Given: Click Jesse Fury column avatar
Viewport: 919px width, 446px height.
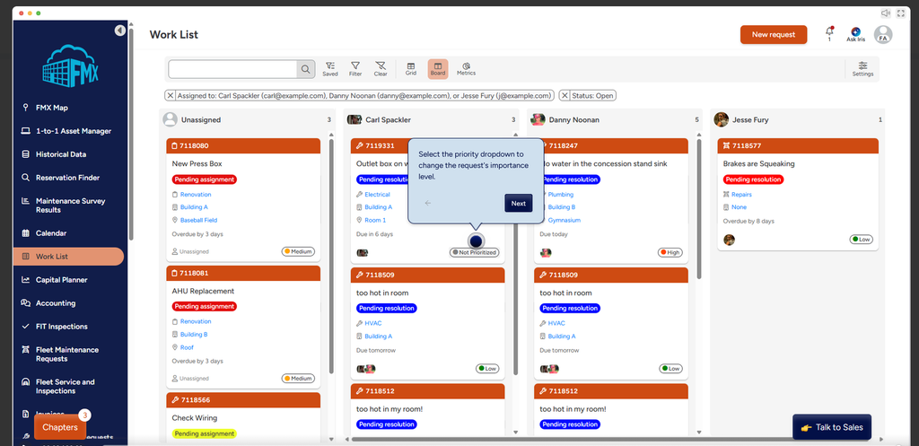Looking at the screenshot, I should click(x=721, y=119).
